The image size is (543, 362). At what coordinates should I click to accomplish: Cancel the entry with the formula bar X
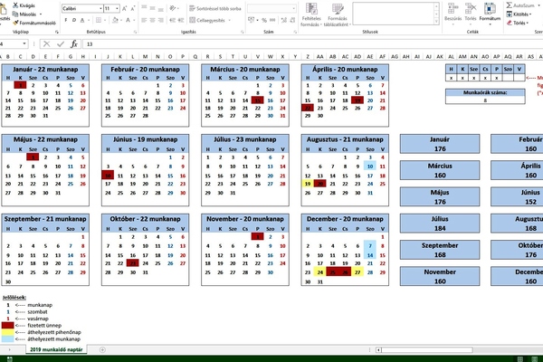(x=46, y=44)
